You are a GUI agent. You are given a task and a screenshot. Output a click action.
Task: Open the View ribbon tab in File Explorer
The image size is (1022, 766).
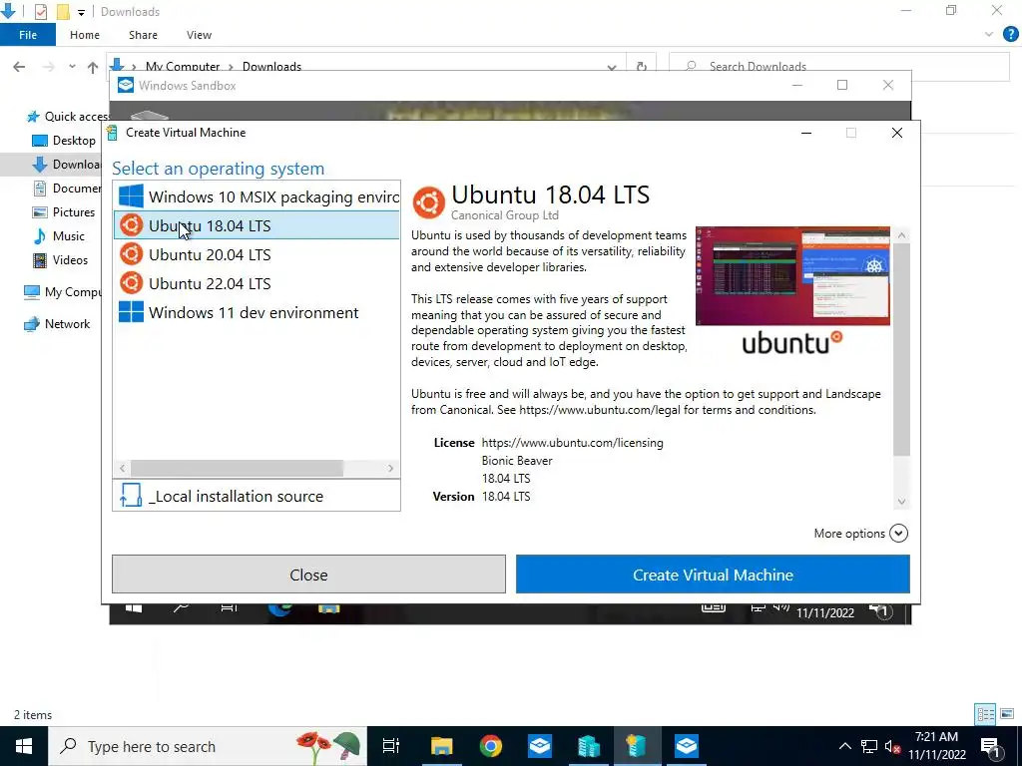coord(199,35)
